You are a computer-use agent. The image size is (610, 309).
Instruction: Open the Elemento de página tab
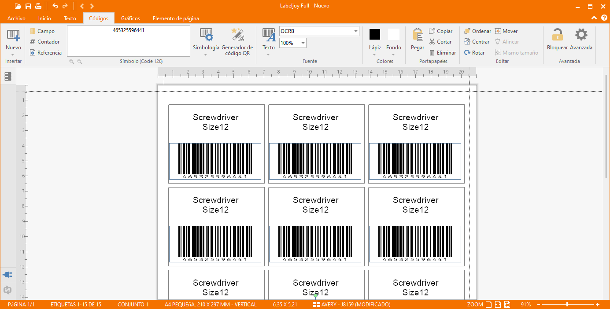tap(176, 18)
